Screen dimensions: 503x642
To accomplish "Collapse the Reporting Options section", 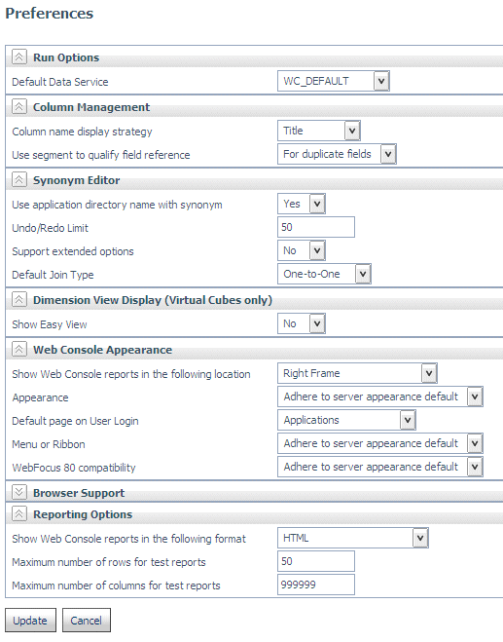I will 19,513.
